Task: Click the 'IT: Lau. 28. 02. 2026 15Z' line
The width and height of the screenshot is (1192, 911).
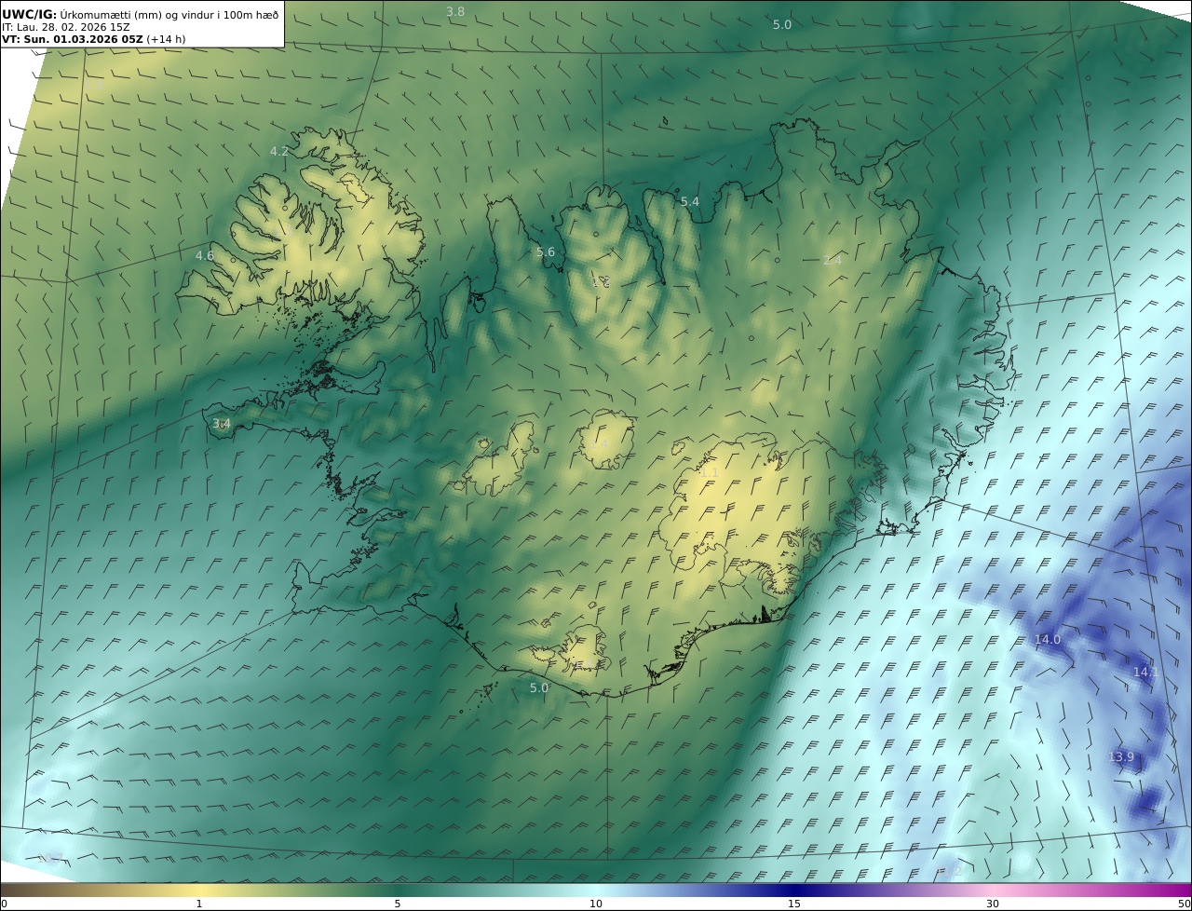Action: [x=66, y=27]
